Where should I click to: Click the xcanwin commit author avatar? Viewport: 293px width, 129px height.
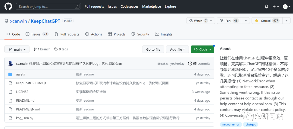[x=11, y=63]
